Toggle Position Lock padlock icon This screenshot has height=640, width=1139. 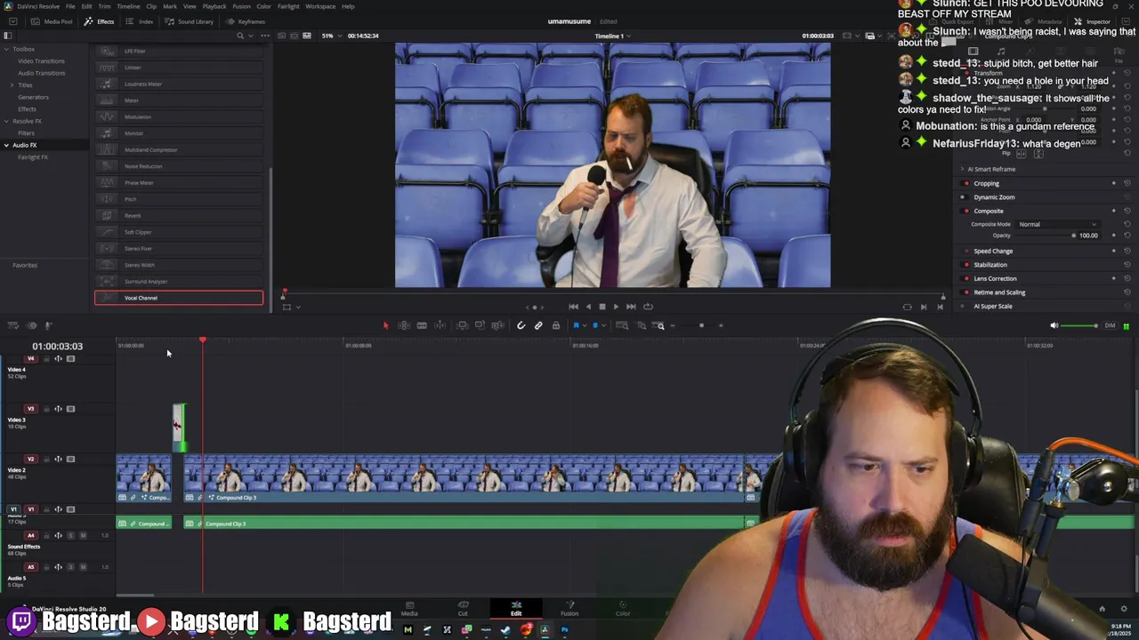pyautogui.click(x=556, y=325)
